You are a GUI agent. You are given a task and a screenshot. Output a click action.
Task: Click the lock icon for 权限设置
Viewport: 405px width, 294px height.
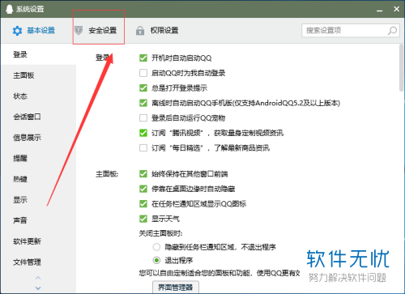(140, 31)
